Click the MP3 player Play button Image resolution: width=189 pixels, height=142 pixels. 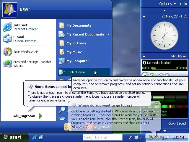(146, 75)
